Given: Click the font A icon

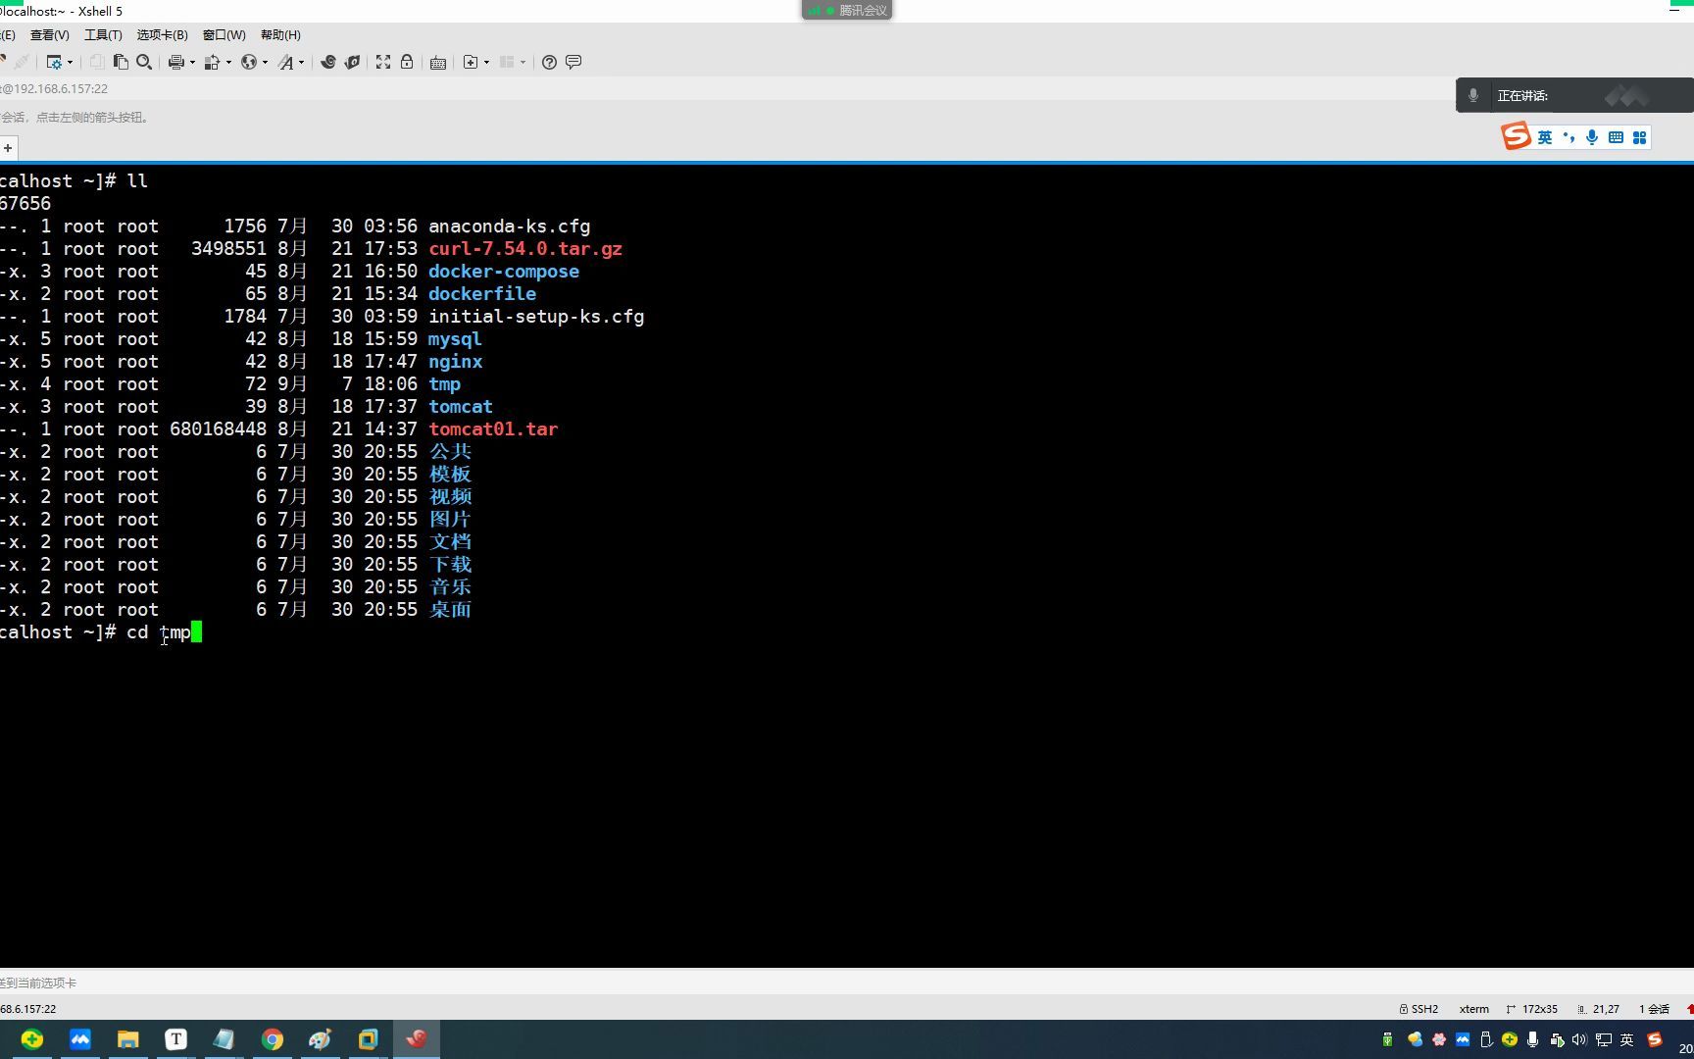Looking at the screenshot, I should pos(285,62).
